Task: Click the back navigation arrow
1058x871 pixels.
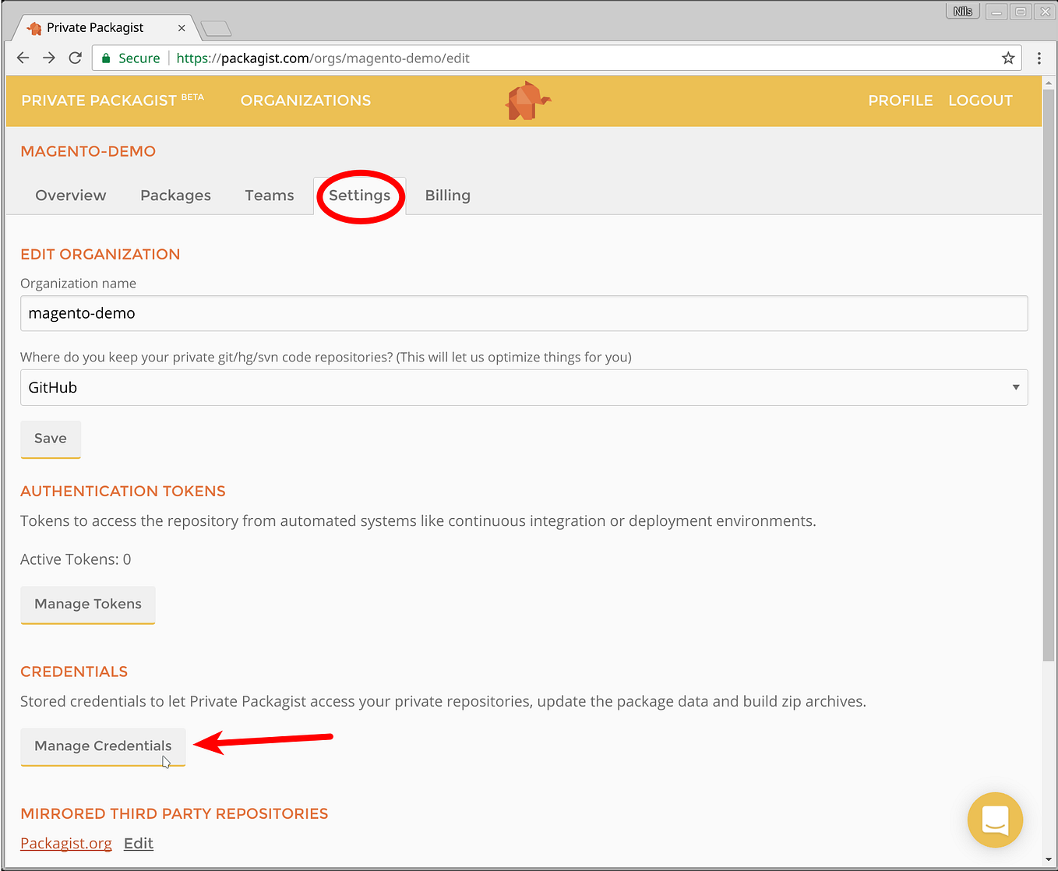Action: (23, 58)
